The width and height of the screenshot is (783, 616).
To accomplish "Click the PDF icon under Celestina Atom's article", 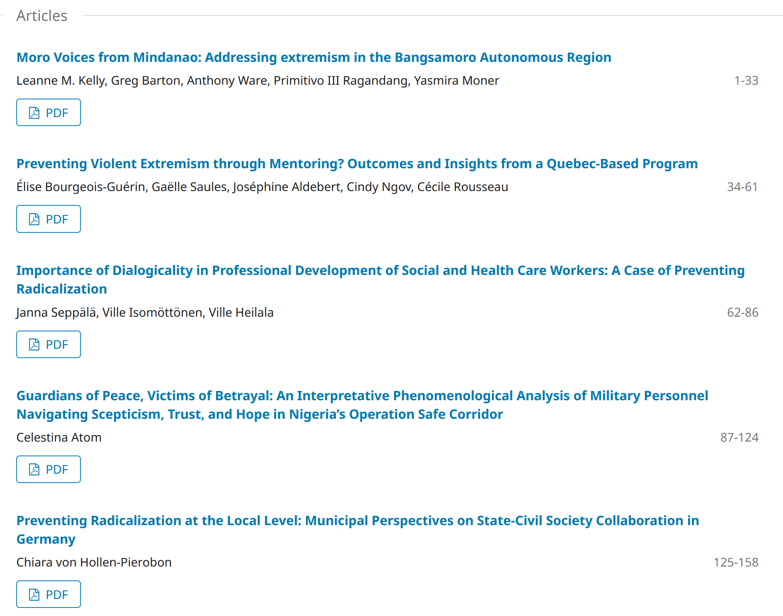I will point(34,469).
